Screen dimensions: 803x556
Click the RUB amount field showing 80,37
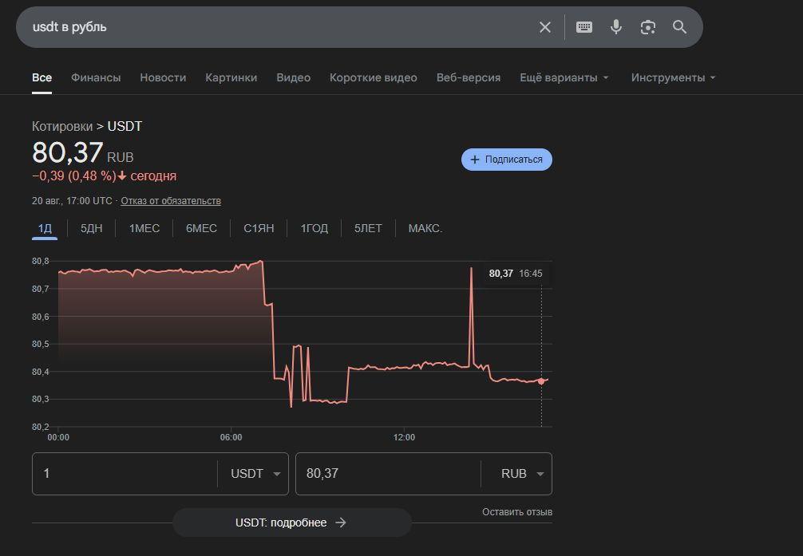[x=388, y=474]
